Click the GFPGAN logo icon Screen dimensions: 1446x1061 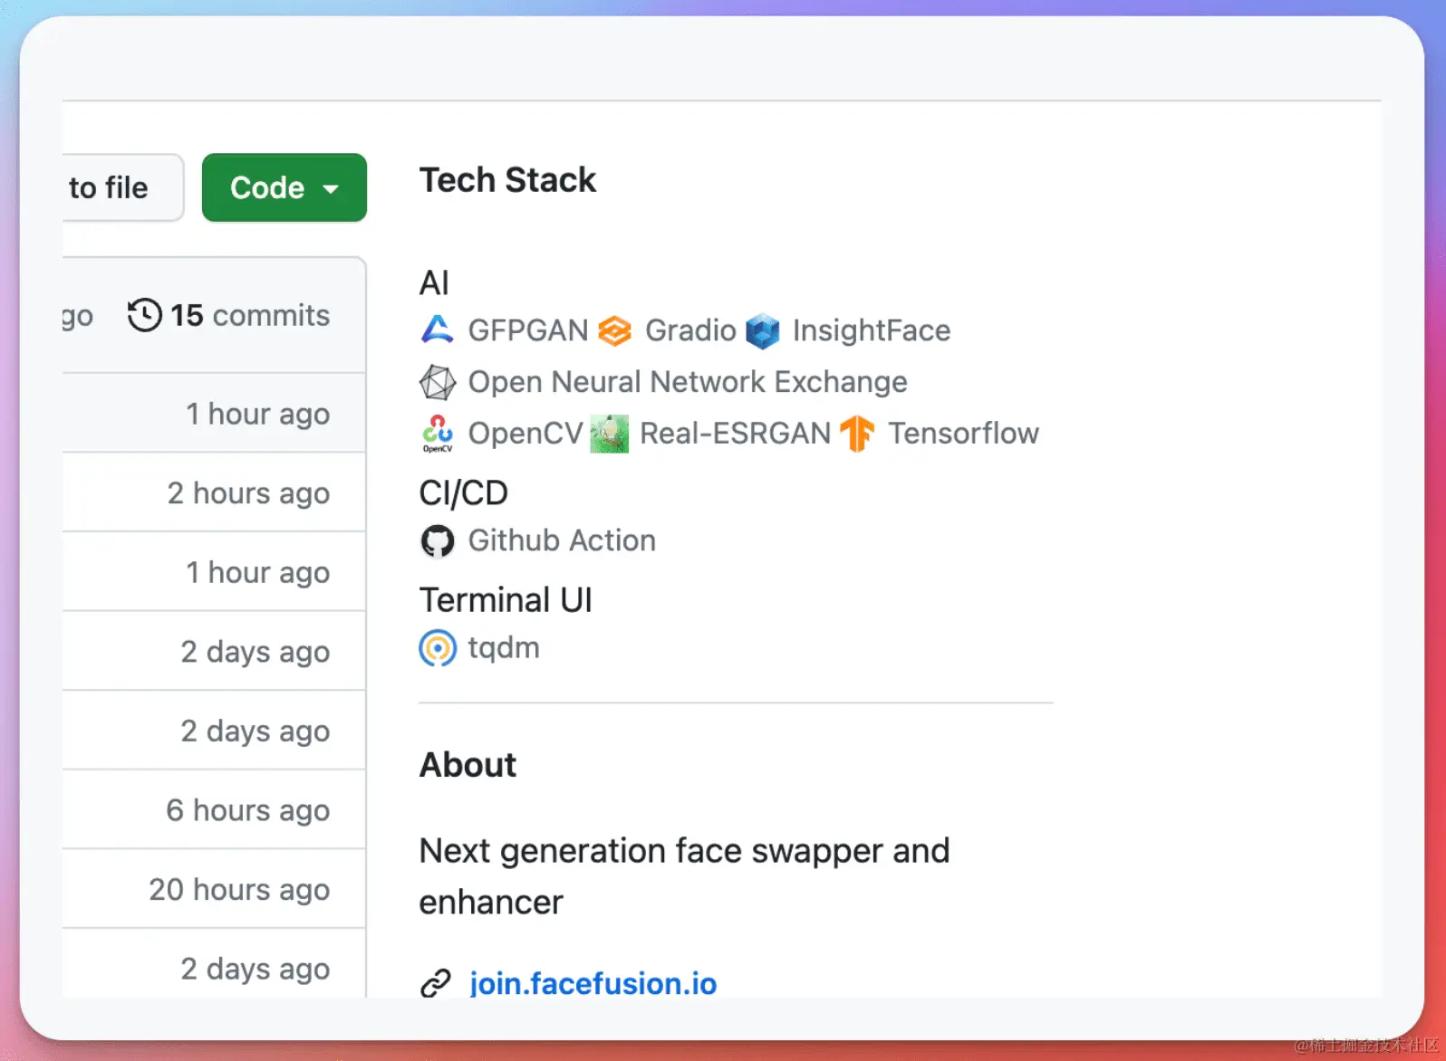438,330
